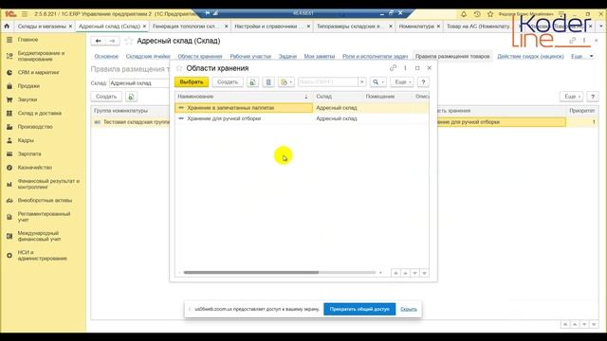Image resolution: width=607 pixels, height=341 pixels.
Task: Click the horizontal scrollbar in dialog list
Action: (x=250, y=273)
